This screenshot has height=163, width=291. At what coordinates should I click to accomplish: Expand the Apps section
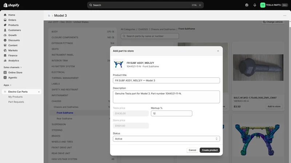[7, 85]
